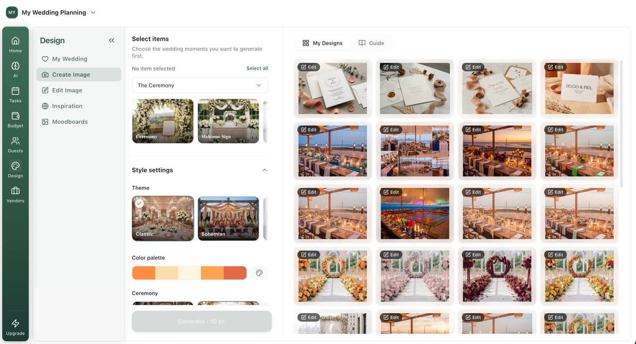Select the Bohemian theme

228,218
